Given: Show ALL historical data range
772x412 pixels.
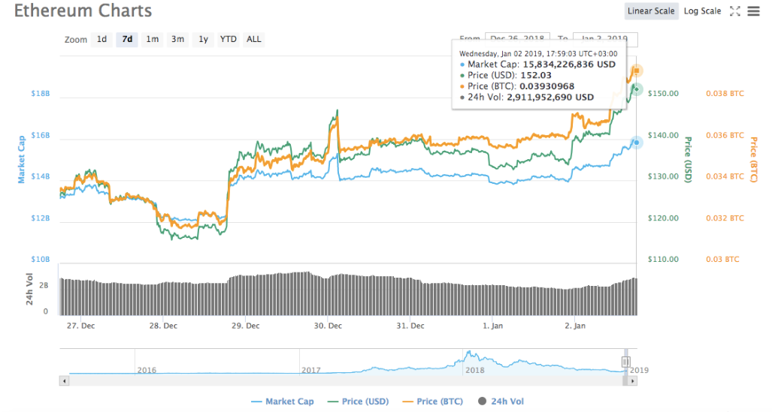Looking at the screenshot, I should click(x=253, y=39).
